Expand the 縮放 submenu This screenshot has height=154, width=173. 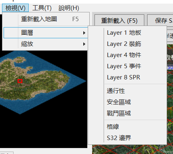click(x=46, y=44)
